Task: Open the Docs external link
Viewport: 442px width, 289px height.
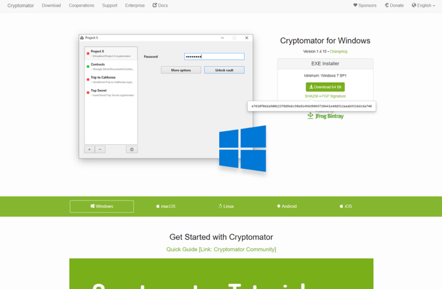Action: (x=160, y=5)
